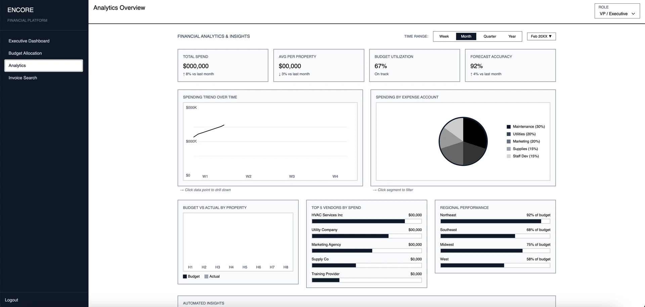Switch time range to Year
The image size is (645, 307).
[x=512, y=36]
